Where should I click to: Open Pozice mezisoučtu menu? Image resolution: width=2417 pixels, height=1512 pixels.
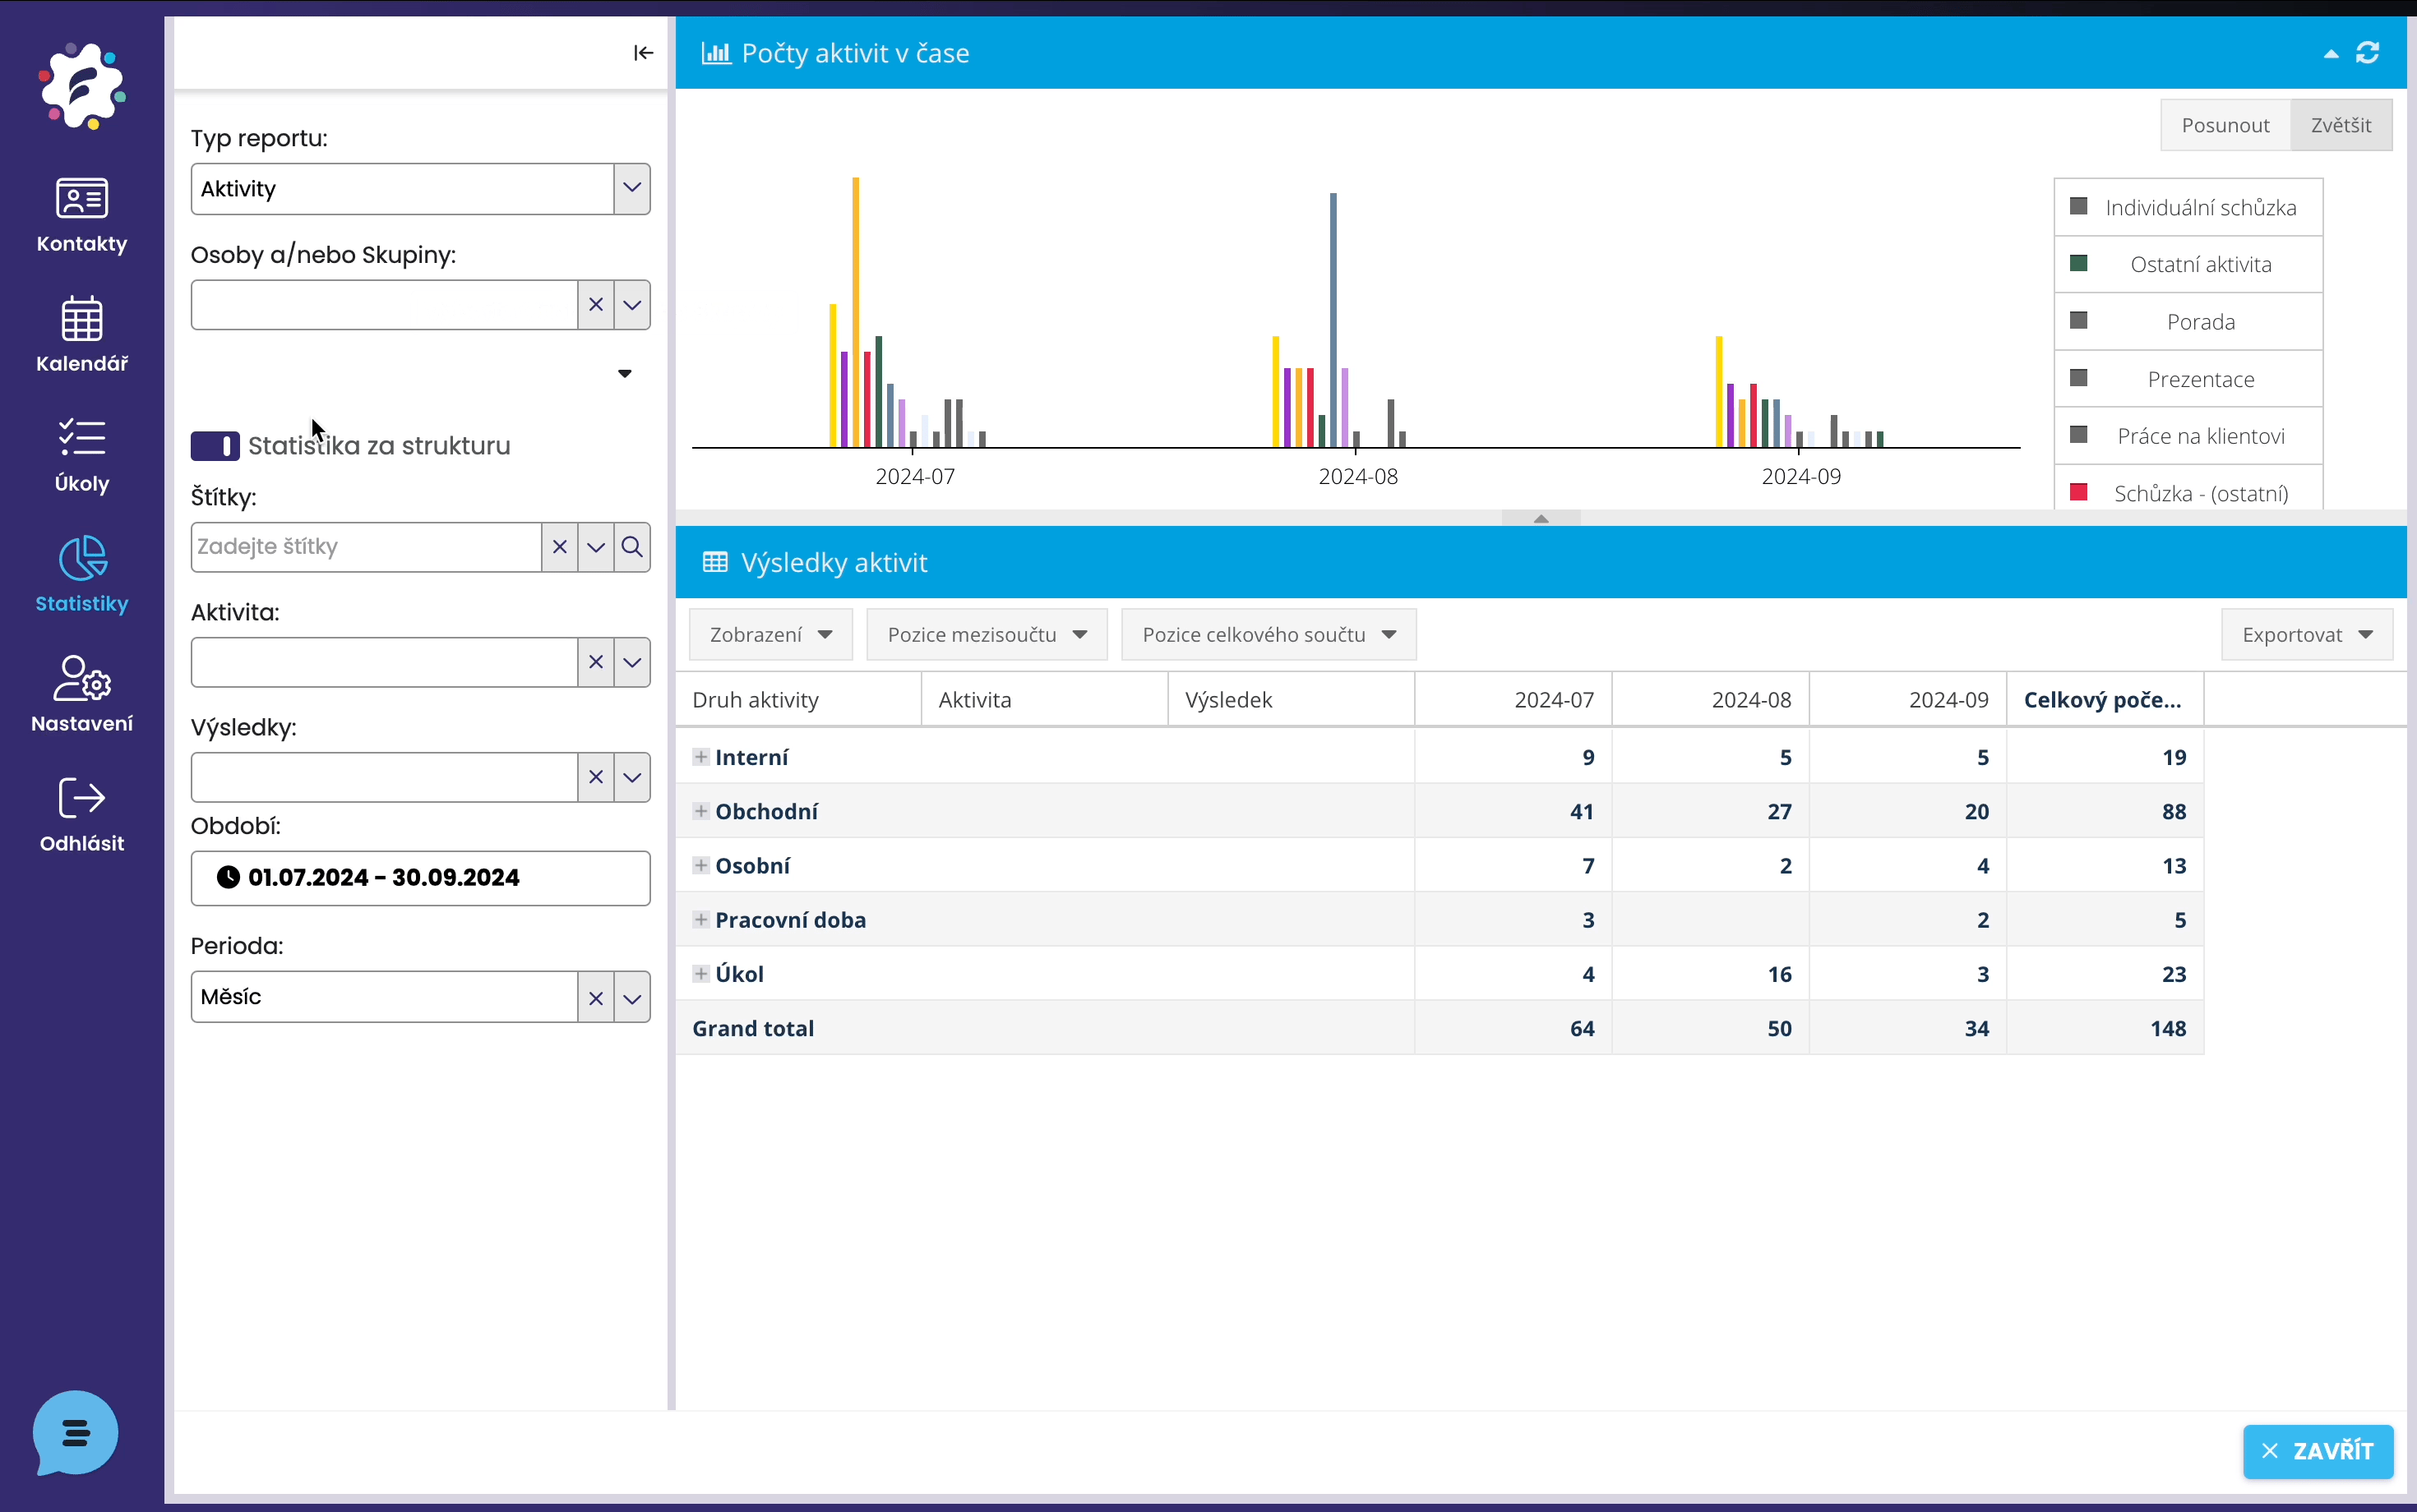(x=987, y=635)
